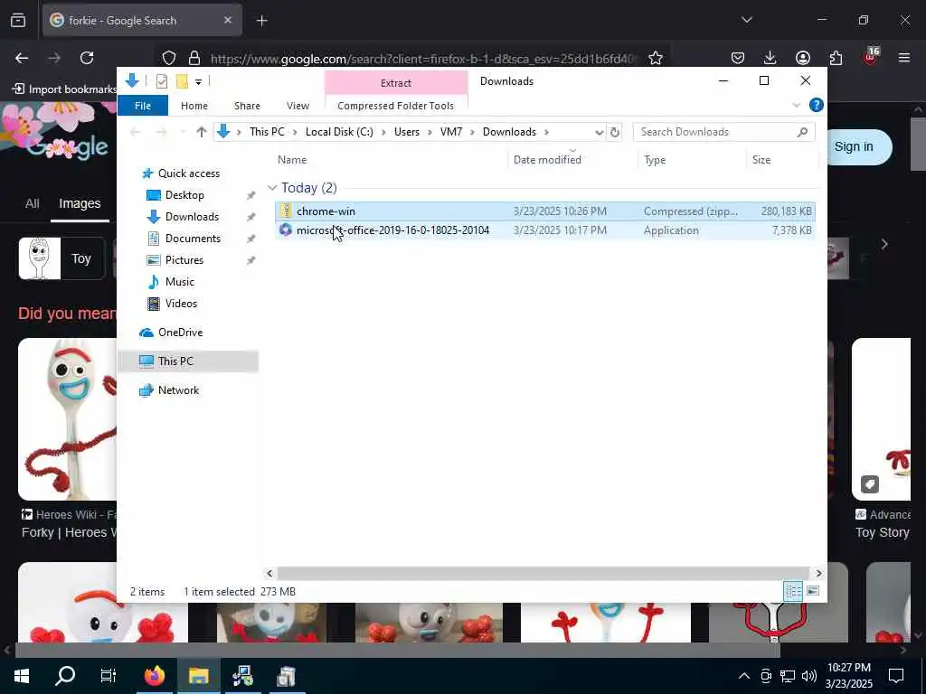Switch to the large thumbnails view icon
The height and width of the screenshot is (694, 926).
click(x=813, y=591)
